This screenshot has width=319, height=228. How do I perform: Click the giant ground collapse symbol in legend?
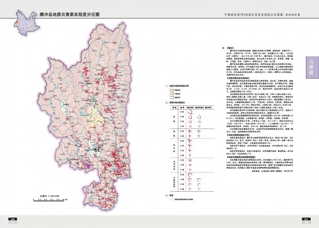tap(190, 160)
